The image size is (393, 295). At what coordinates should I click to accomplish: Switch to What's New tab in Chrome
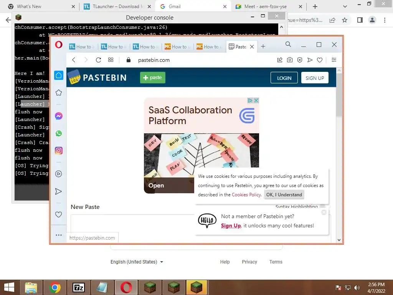coord(41,7)
